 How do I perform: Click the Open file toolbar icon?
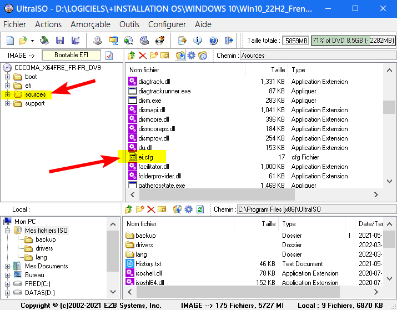(23, 41)
